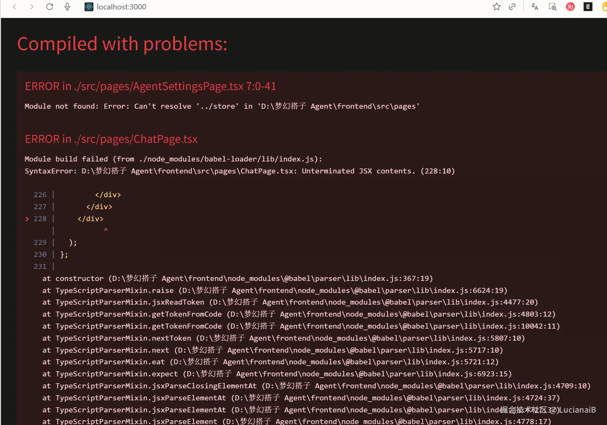The image size is (607, 425).
Task: Open the page translate icon
Action: (x=535, y=7)
